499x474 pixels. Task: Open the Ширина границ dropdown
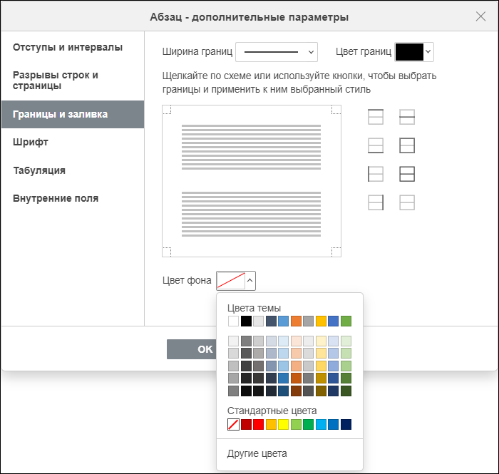pyautogui.click(x=277, y=52)
